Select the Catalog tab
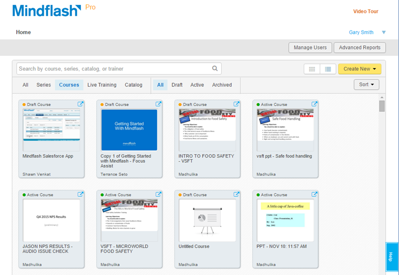Image resolution: width=399 pixels, height=275 pixels. tap(133, 85)
